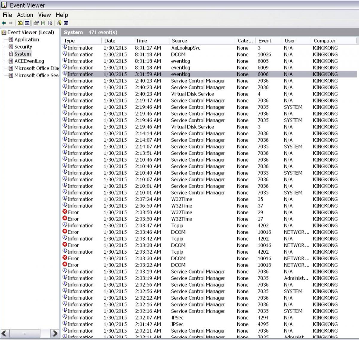Open Properties via the toolbar icon
This screenshot has height=340, width=359.
tap(36, 23)
